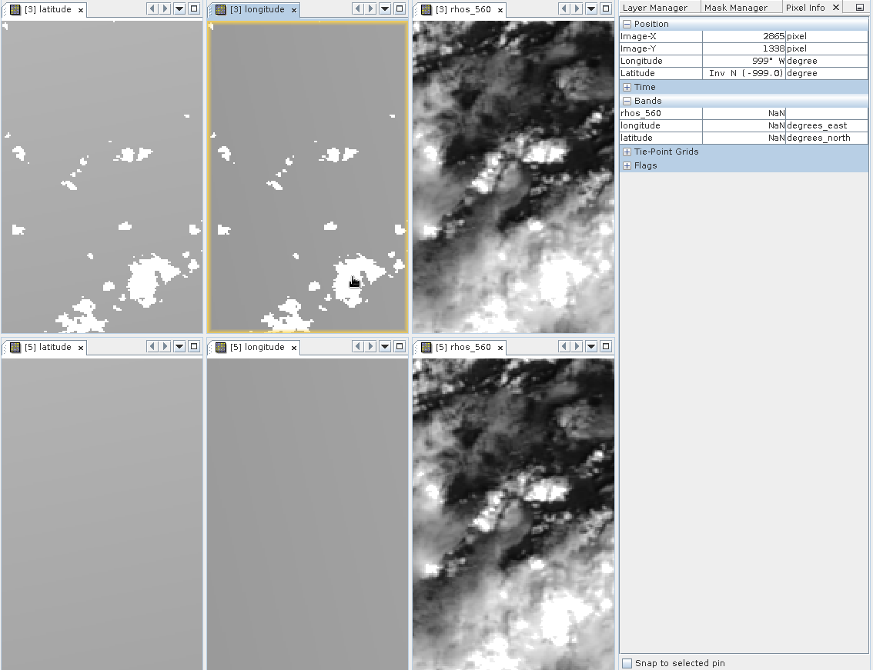873x670 pixels.
Task: Click the raster band icon on [3] rhos_560 tab
Action: pyautogui.click(x=426, y=9)
